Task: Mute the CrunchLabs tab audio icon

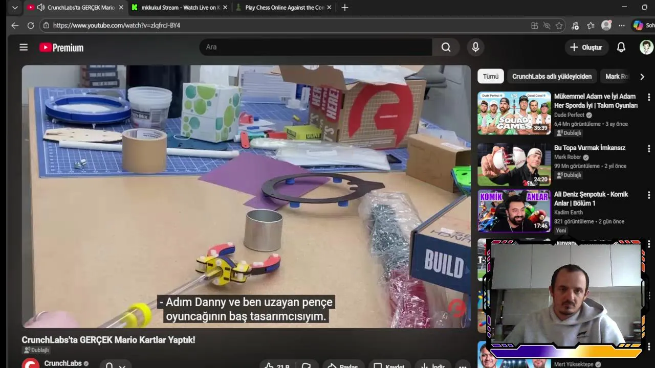Action: (41, 8)
